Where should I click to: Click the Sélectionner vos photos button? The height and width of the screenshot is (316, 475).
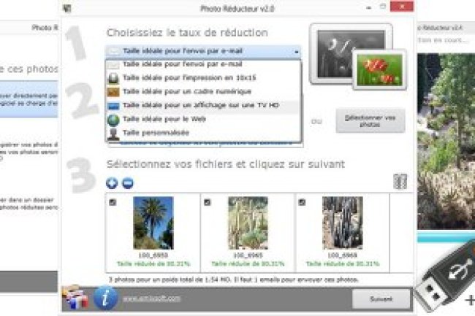pyautogui.click(x=370, y=120)
